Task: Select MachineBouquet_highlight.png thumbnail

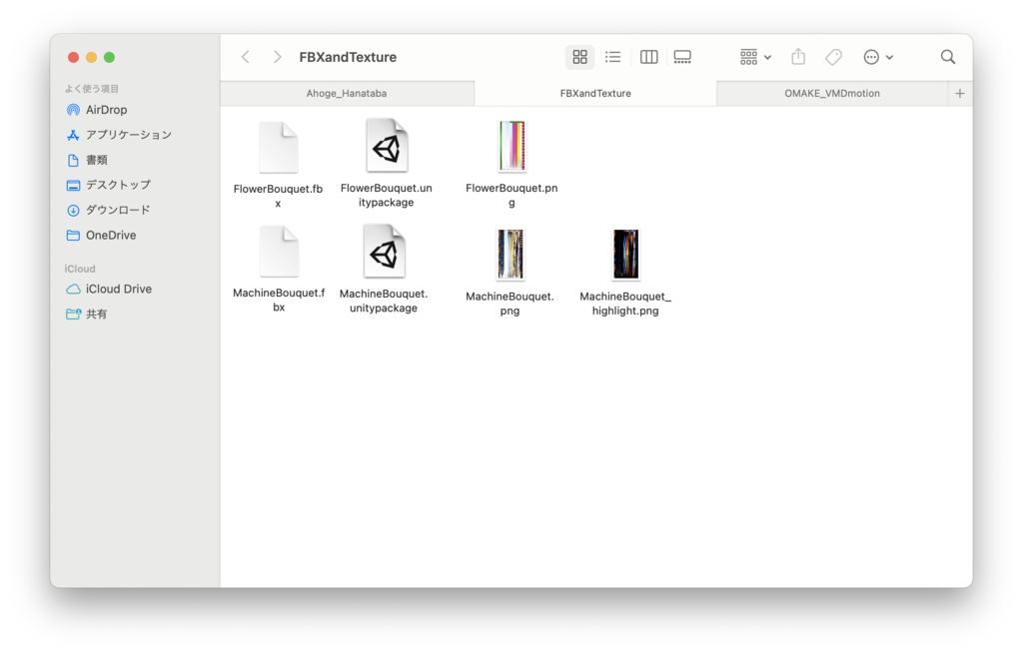Action: coord(625,255)
